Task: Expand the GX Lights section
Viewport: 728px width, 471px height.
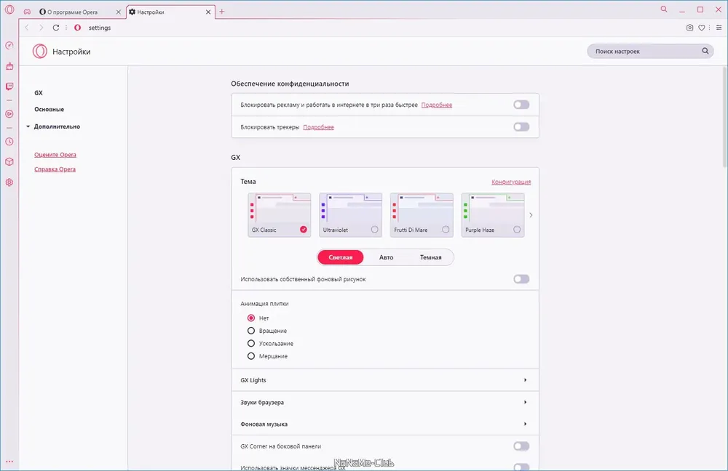Action: 385,380
